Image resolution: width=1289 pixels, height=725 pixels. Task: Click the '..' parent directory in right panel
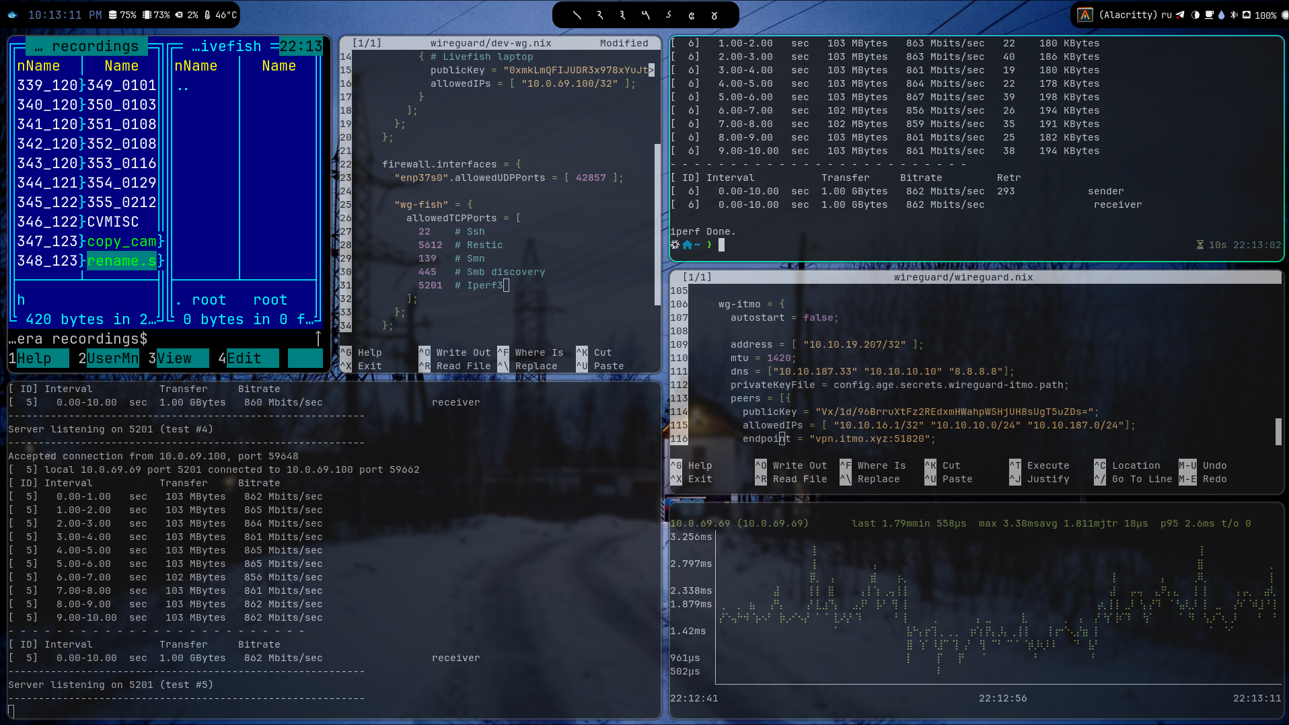(183, 86)
